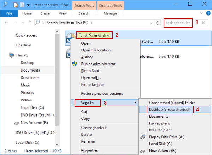Open Pictures folder in navigation pane
The height and width of the screenshot is (155, 212).
27,93
